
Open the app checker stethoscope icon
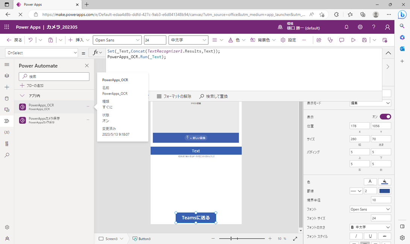[330, 40]
